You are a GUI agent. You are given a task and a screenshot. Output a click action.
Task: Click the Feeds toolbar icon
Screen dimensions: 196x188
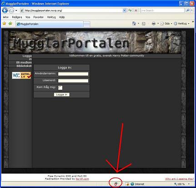pos(144,24)
